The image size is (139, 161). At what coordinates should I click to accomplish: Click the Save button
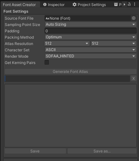point(35,151)
